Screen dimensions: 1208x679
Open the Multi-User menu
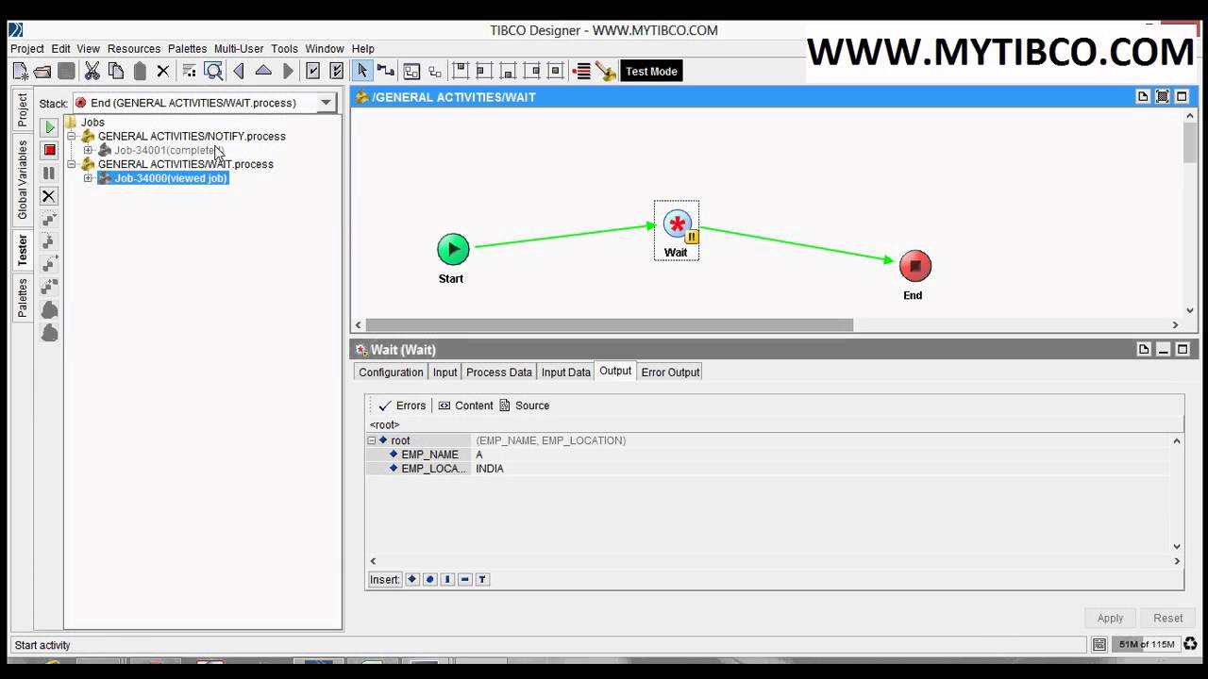click(239, 48)
